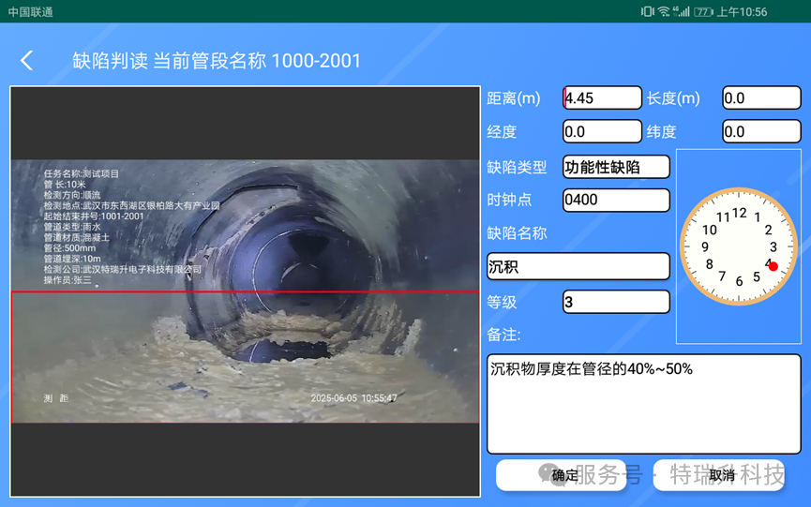Pick 3 o'clock on the clock dial
The image size is (811, 507).
[x=773, y=247]
